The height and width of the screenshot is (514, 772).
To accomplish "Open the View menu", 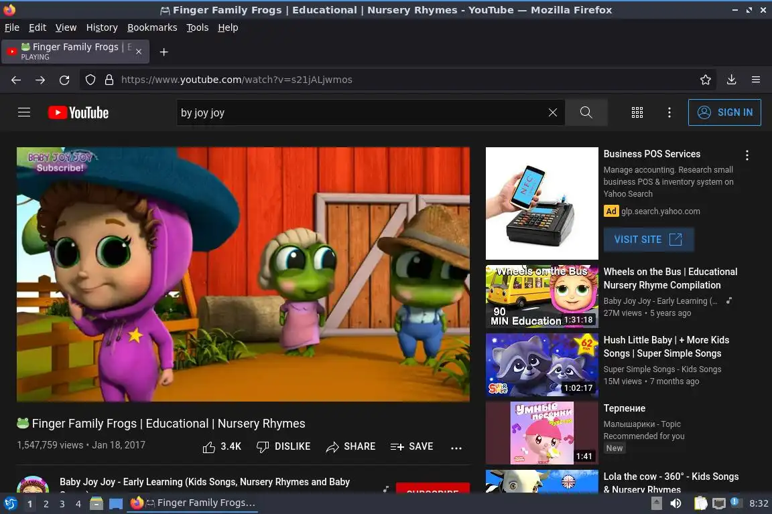I will [66, 27].
